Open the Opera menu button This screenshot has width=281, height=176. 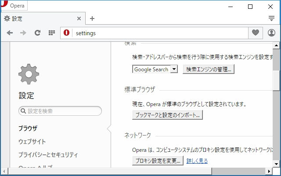[x=14, y=5]
